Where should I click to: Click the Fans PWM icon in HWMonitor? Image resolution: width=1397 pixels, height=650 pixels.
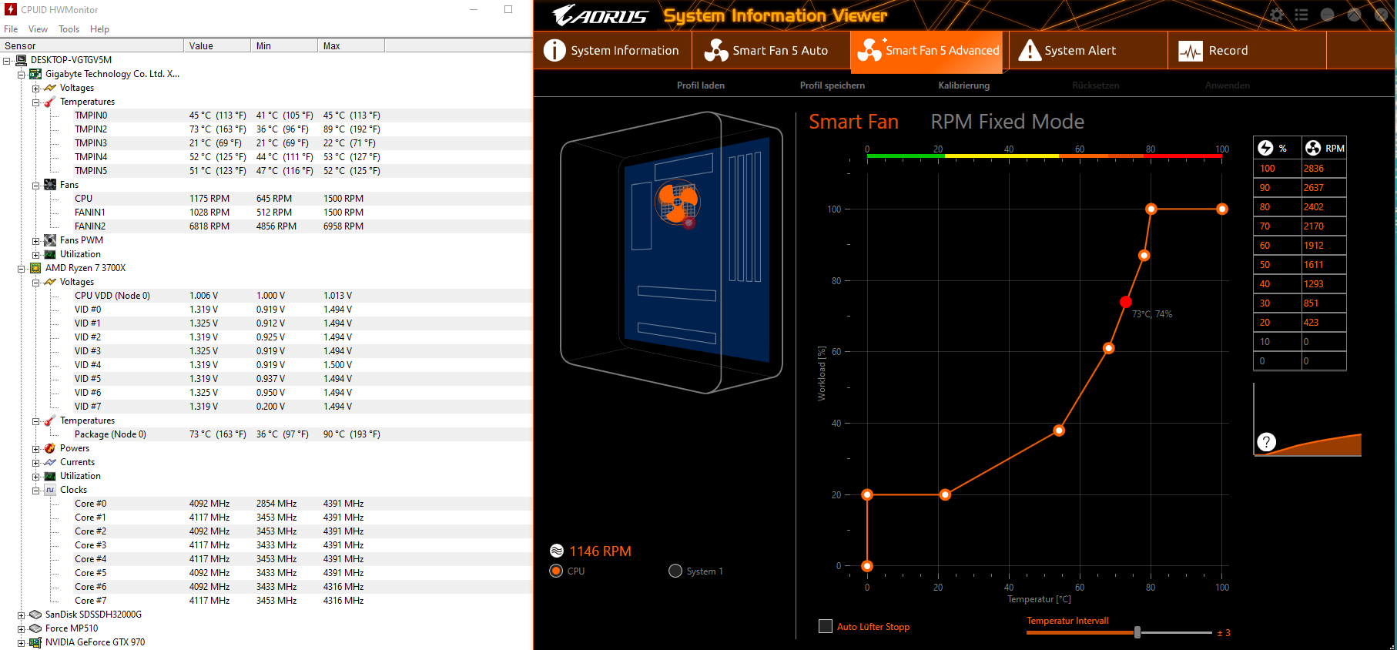[x=50, y=240]
